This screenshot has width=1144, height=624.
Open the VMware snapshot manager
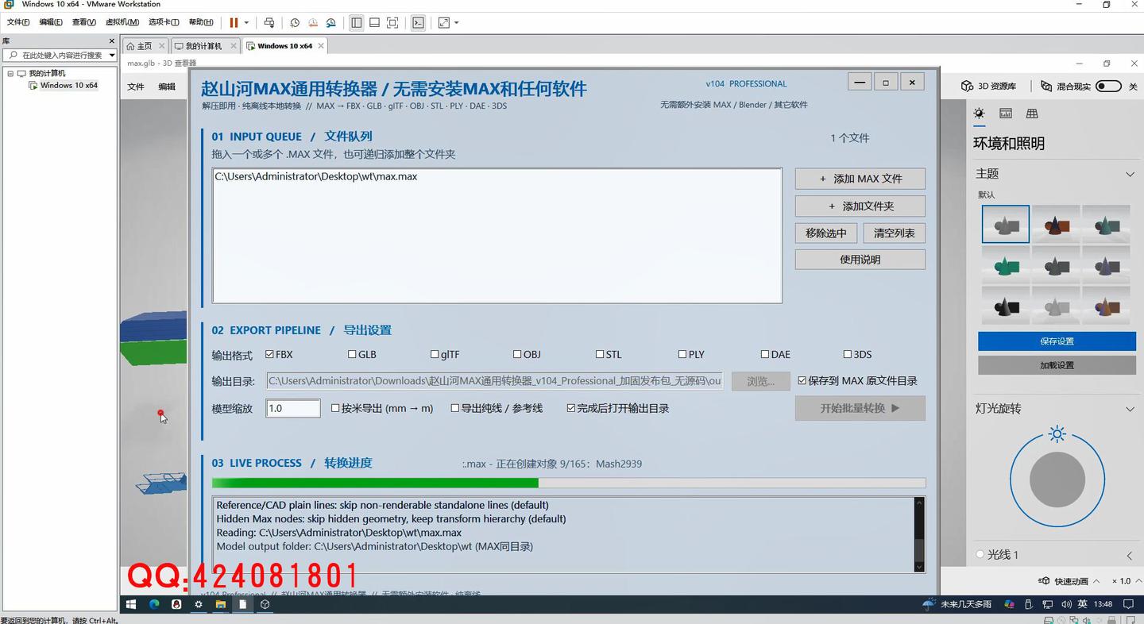coord(331,23)
